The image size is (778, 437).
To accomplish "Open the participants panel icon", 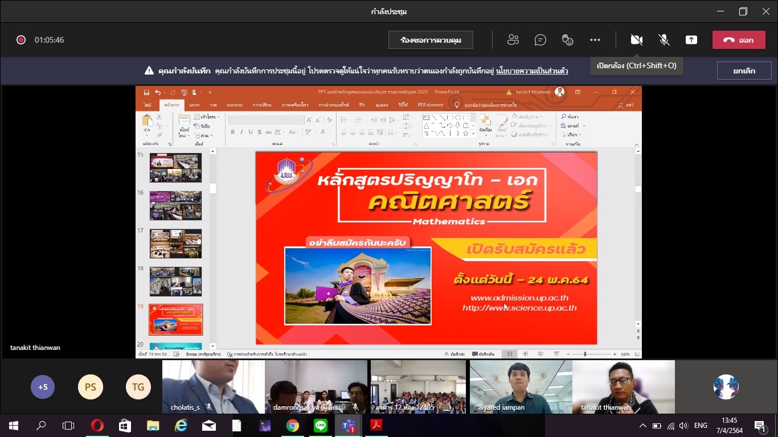I will (x=513, y=40).
